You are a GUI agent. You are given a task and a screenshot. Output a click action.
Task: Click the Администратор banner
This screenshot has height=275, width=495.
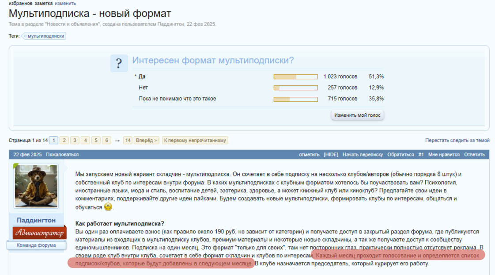point(39,233)
